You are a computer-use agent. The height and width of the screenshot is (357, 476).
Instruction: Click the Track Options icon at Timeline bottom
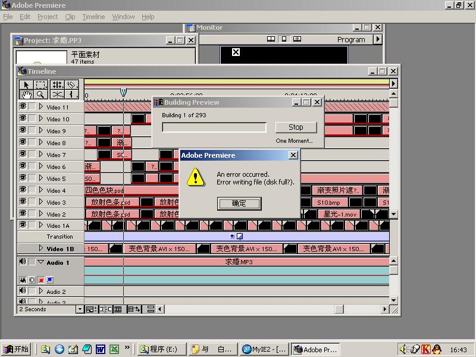[91, 309]
